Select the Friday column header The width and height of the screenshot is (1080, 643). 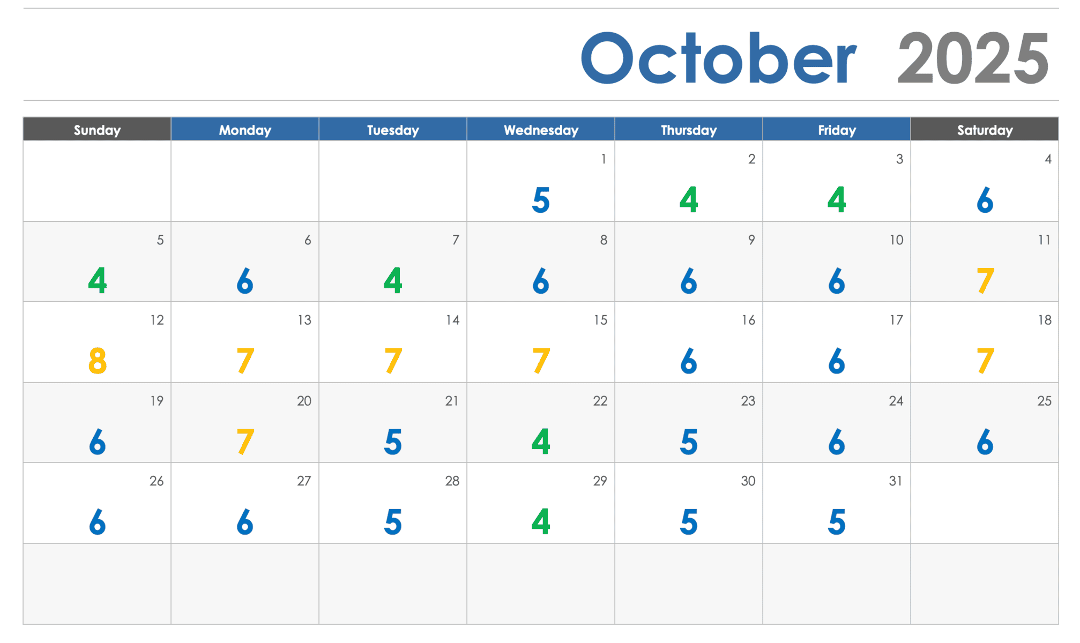tap(837, 130)
